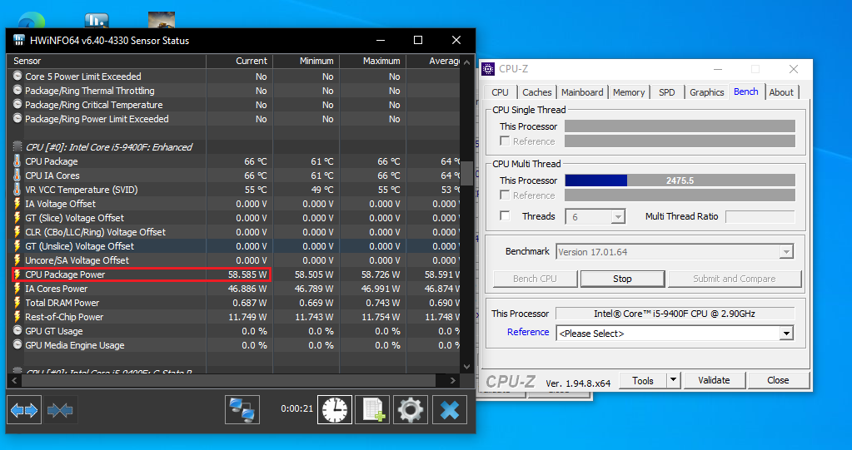Viewport: 852px width, 450px height.
Task: Switch to the SPD tab
Action: (x=667, y=92)
